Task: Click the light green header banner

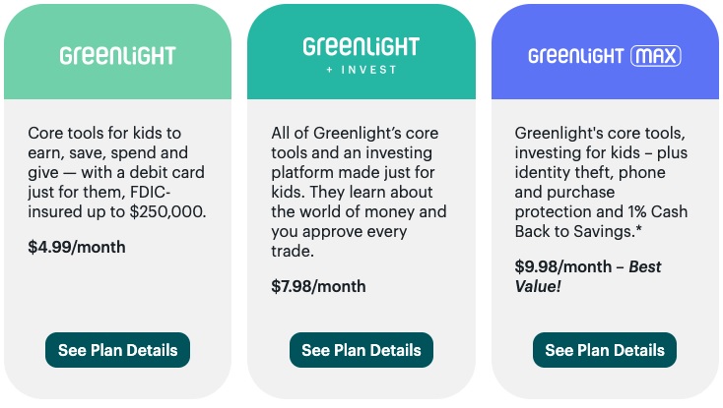Action: tap(117, 51)
